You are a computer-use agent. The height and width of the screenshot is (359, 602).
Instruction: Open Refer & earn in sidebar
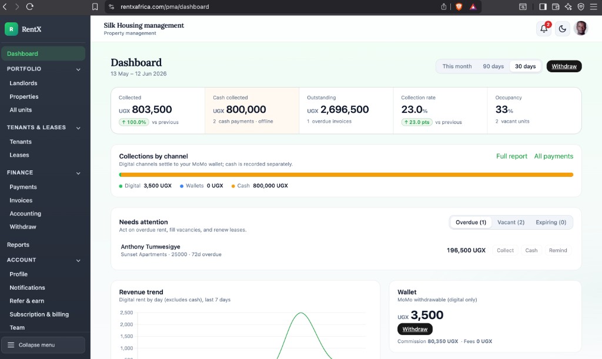tap(27, 301)
